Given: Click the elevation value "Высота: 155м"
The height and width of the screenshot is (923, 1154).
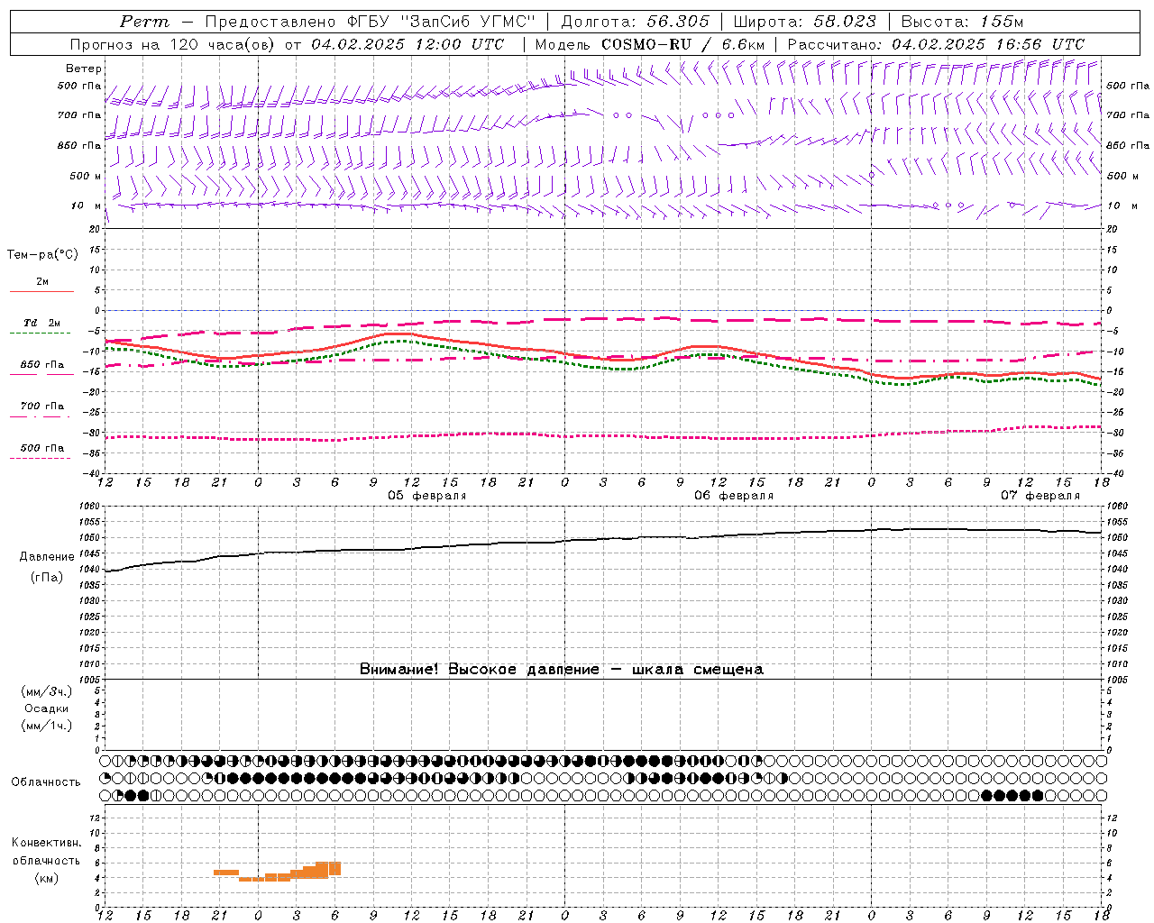Looking at the screenshot, I should 963,22.
